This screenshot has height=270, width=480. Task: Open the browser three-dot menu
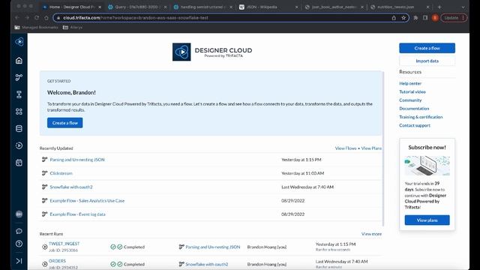[463, 18]
